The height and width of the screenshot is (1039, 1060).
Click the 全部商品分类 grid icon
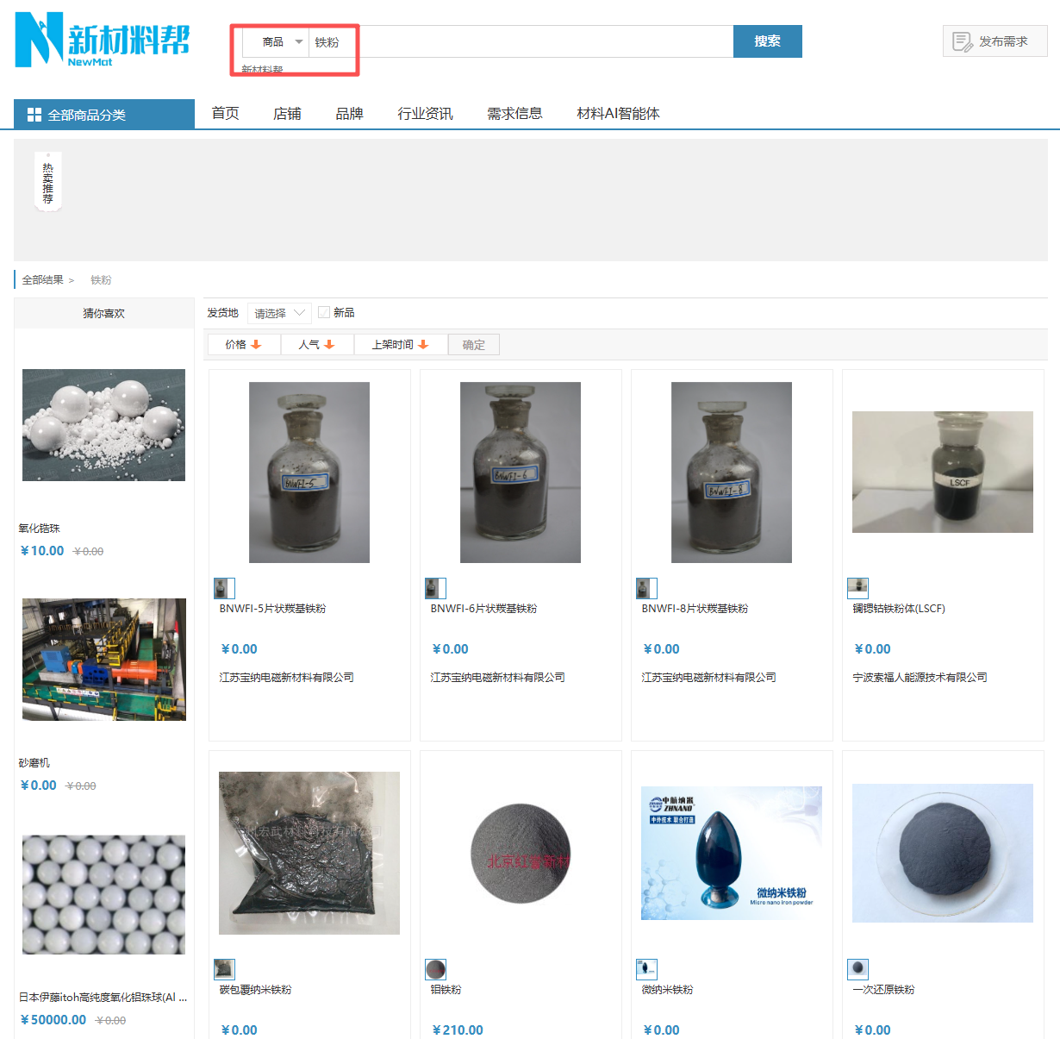pyautogui.click(x=34, y=115)
